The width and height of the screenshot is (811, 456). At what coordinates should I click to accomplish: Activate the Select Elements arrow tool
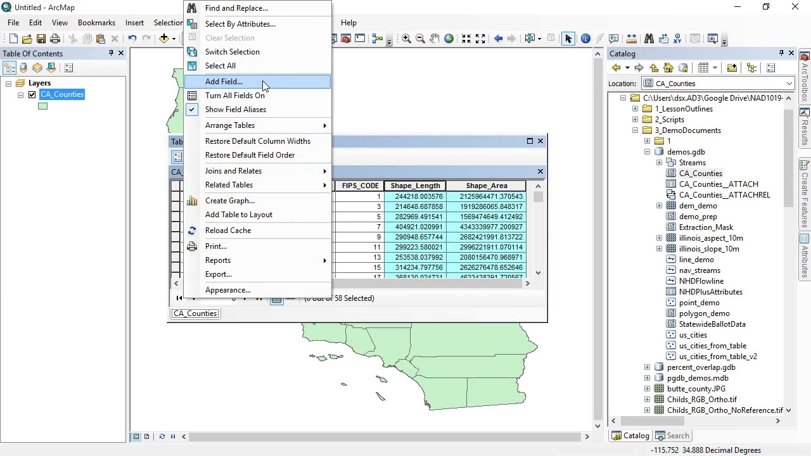(x=568, y=39)
